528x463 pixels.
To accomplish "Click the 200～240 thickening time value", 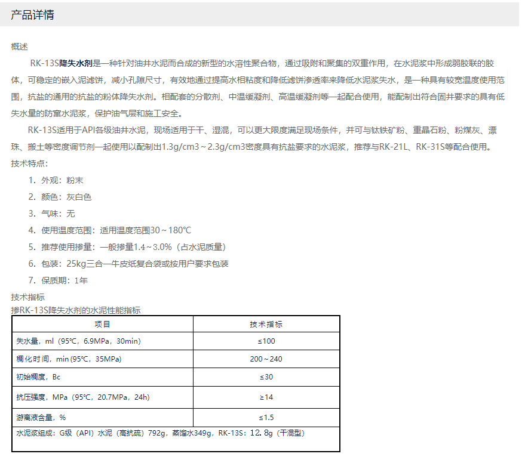I will (x=266, y=359).
